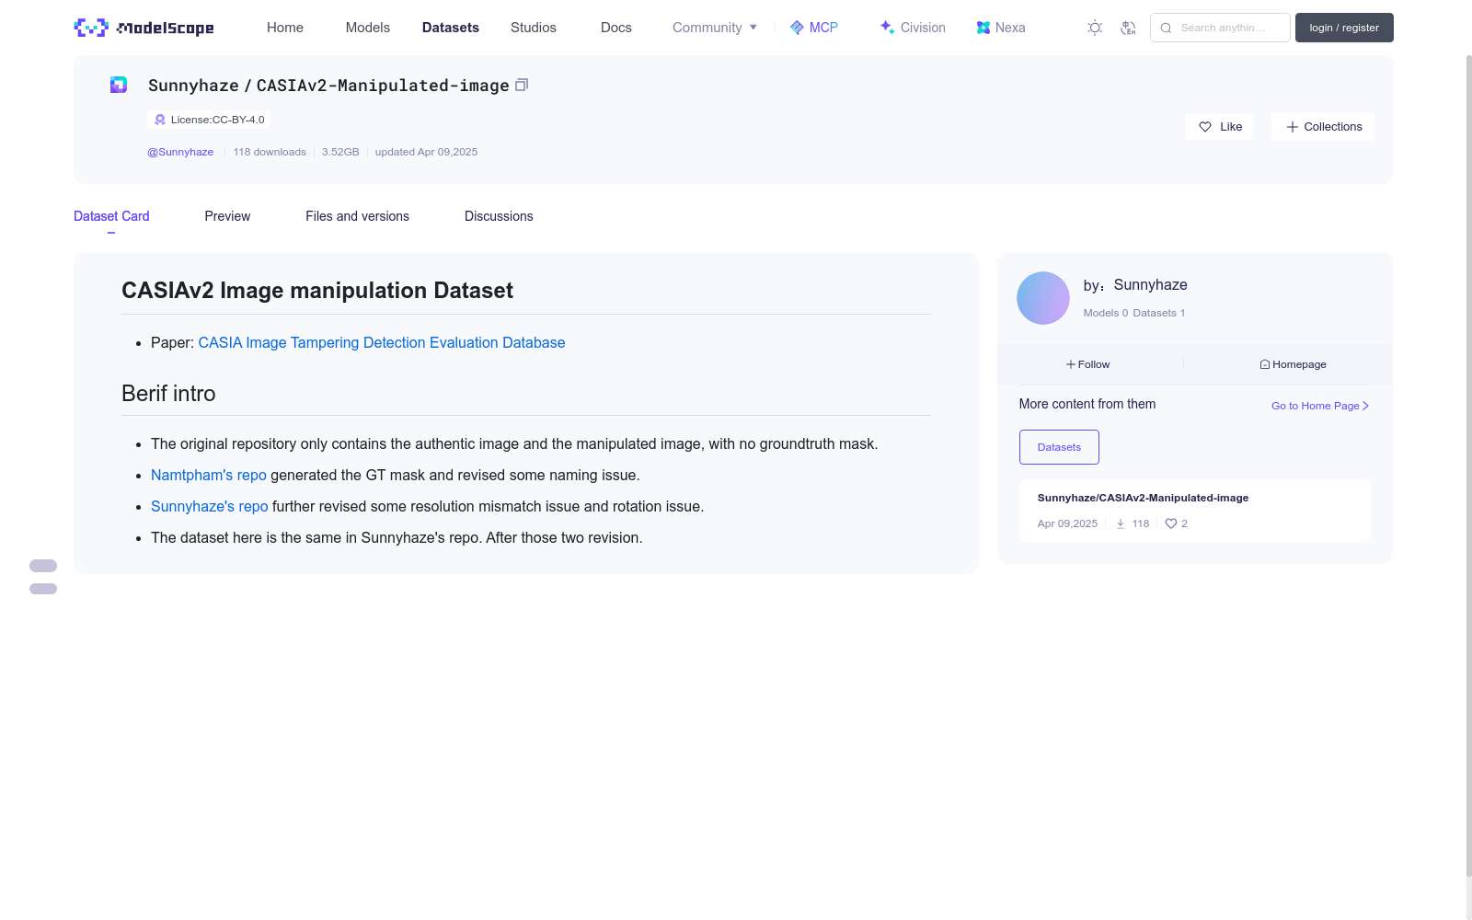1472x920 pixels.
Task: Switch to the Discussions tab
Action: coord(499,216)
